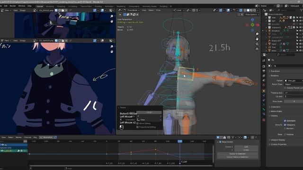Open the Object properties tab icon
The image size is (303, 170).
(x=264, y=91)
